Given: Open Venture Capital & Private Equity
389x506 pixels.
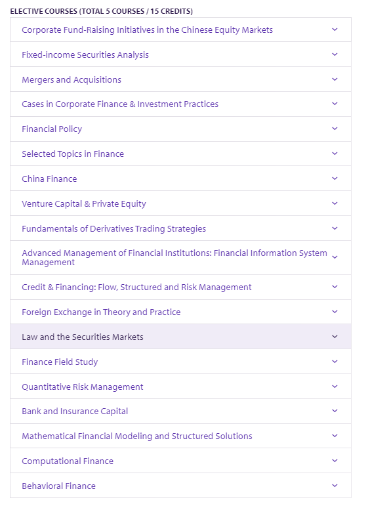Looking at the screenshot, I should coord(84,204).
